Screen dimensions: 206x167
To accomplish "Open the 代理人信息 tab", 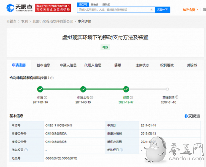I will pyautogui.click(x=93, y=65).
